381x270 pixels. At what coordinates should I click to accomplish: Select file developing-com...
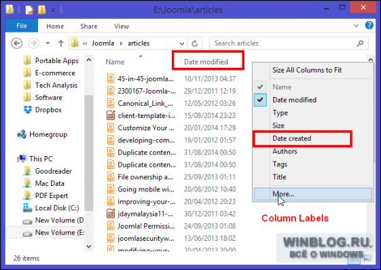(146, 140)
